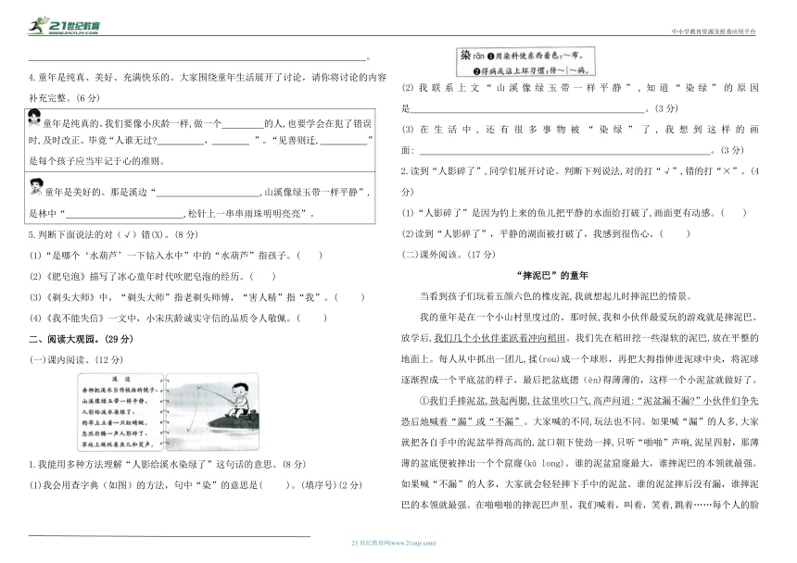
Task: Click the blank after "我想到这样的画面:"
Action: click(x=564, y=150)
